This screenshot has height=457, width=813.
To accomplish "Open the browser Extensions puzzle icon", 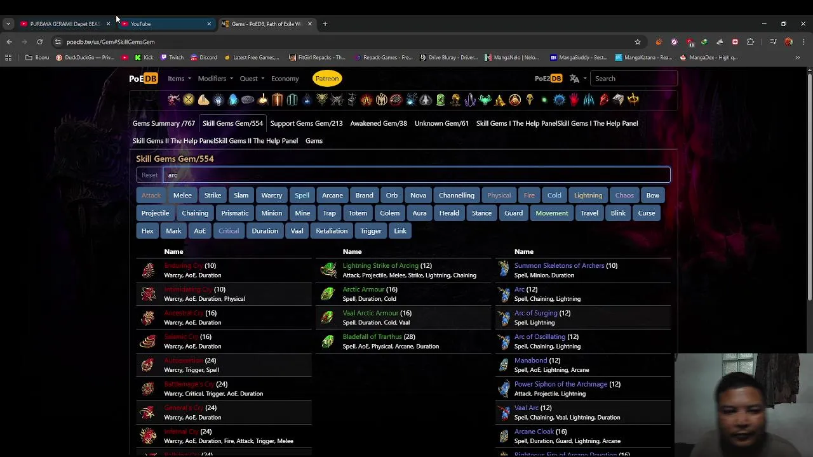I will [x=750, y=42].
